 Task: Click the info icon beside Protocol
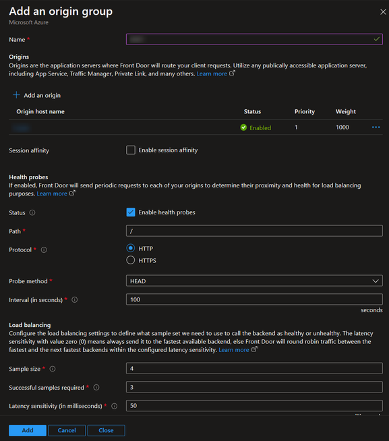click(44, 249)
